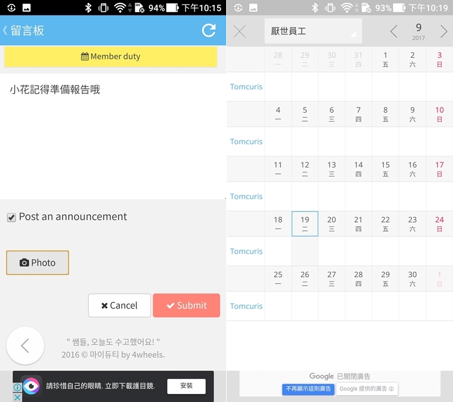This screenshot has width=453, height=402.
Task: Tap Bluetooth icon in right status bar
Action: pyautogui.click(x=315, y=7)
